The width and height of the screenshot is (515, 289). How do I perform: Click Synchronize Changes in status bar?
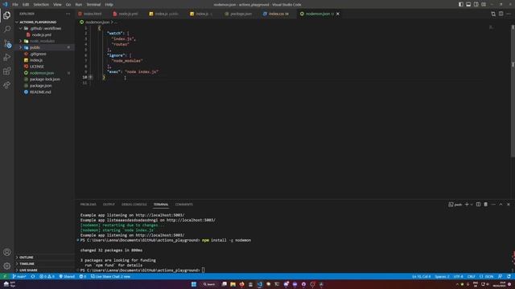33,276
